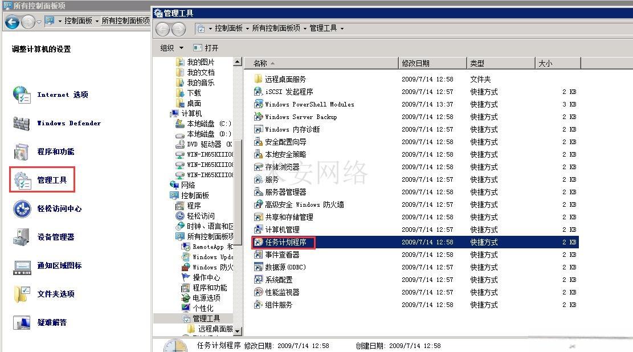The width and height of the screenshot is (633, 352).
Task: Click 控制面板 breadcrumb in 管理工具 window
Action: tap(228, 28)
